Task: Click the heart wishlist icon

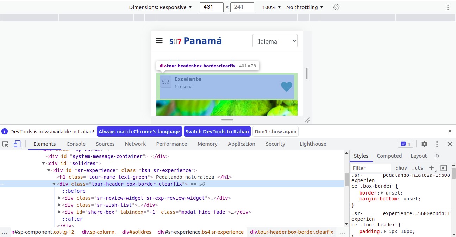Action: coord(287,86)
